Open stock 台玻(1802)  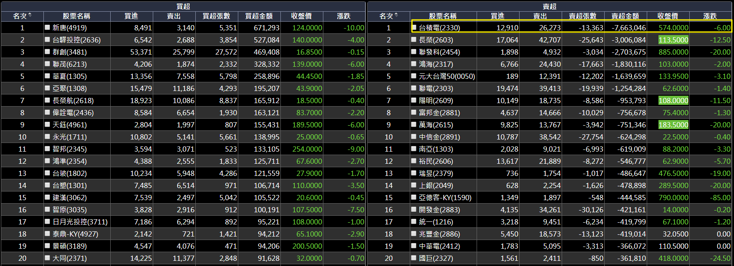[x=69, y=173]
